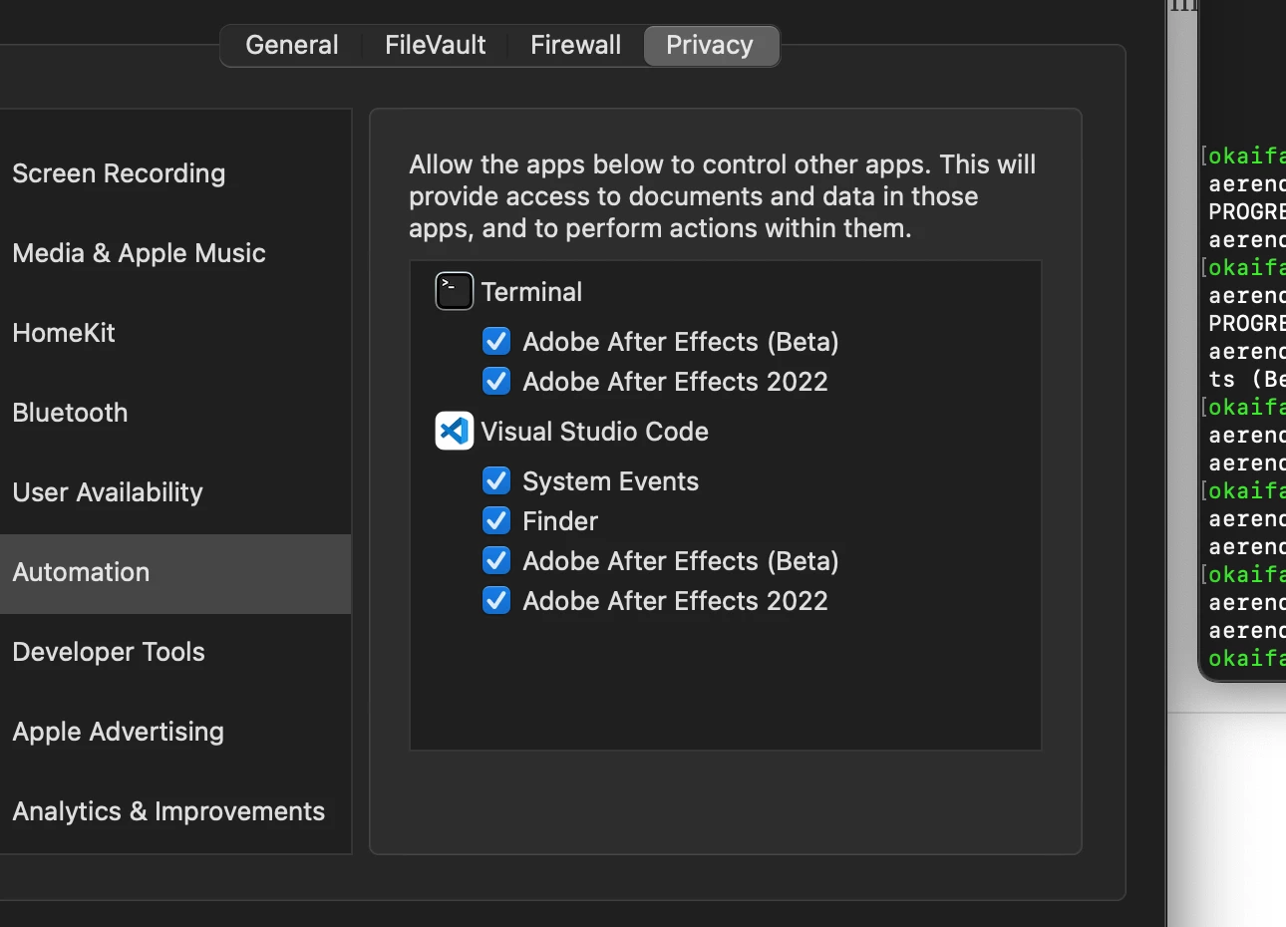Select Apple Advertising in the sidebar
The height and width of the screenshot is (927, 1286).
coord(119,732)
